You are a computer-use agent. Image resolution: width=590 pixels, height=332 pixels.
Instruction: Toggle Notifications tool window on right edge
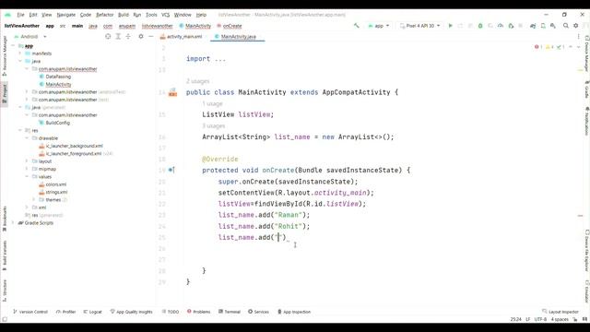pos(586,121)
